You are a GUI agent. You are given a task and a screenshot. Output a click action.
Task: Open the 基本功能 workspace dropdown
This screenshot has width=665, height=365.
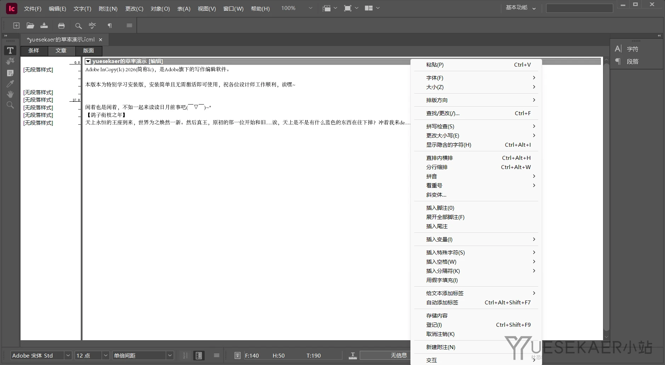[521, 8]
